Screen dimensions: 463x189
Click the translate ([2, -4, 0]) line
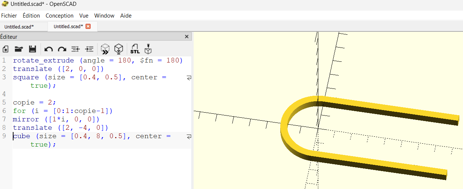pos(61,128)
